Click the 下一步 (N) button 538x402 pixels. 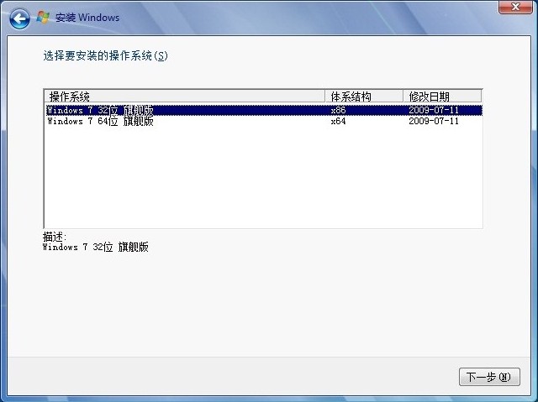pos(489,377)
